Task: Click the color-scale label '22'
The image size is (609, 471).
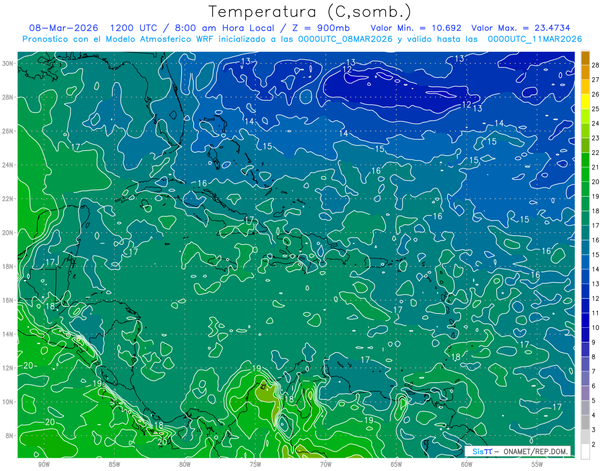Action: click(x=596, y=152)
